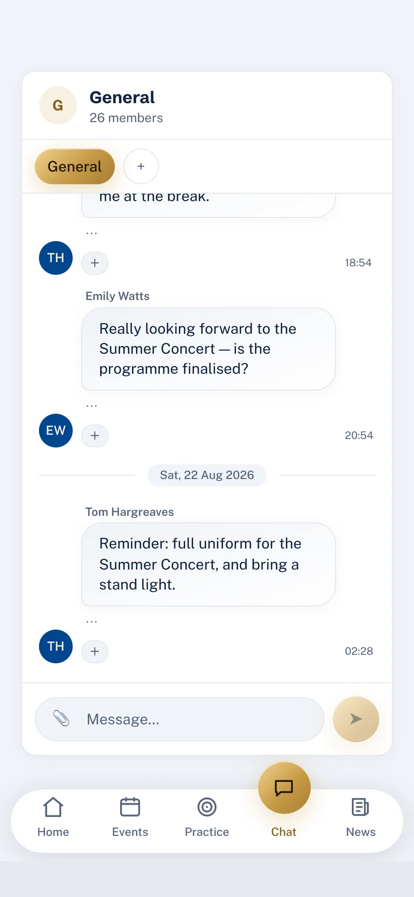Viewport: 414px width, 897px height.
Task: Tap Tom Hargreaves' TH avatar at 02:28
Action: [56, 646]
